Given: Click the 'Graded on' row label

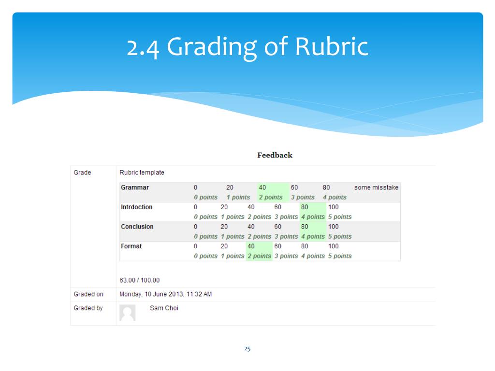Looking at the screenshot, I should [x=88, y=294].
